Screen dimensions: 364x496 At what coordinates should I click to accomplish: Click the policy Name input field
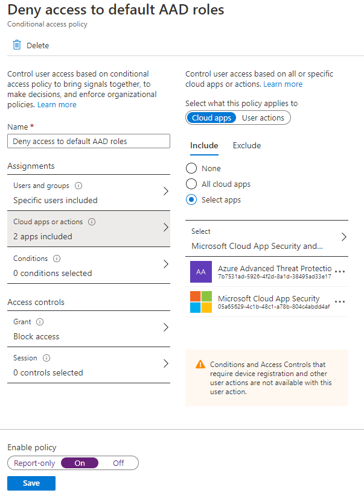point(89,141)
